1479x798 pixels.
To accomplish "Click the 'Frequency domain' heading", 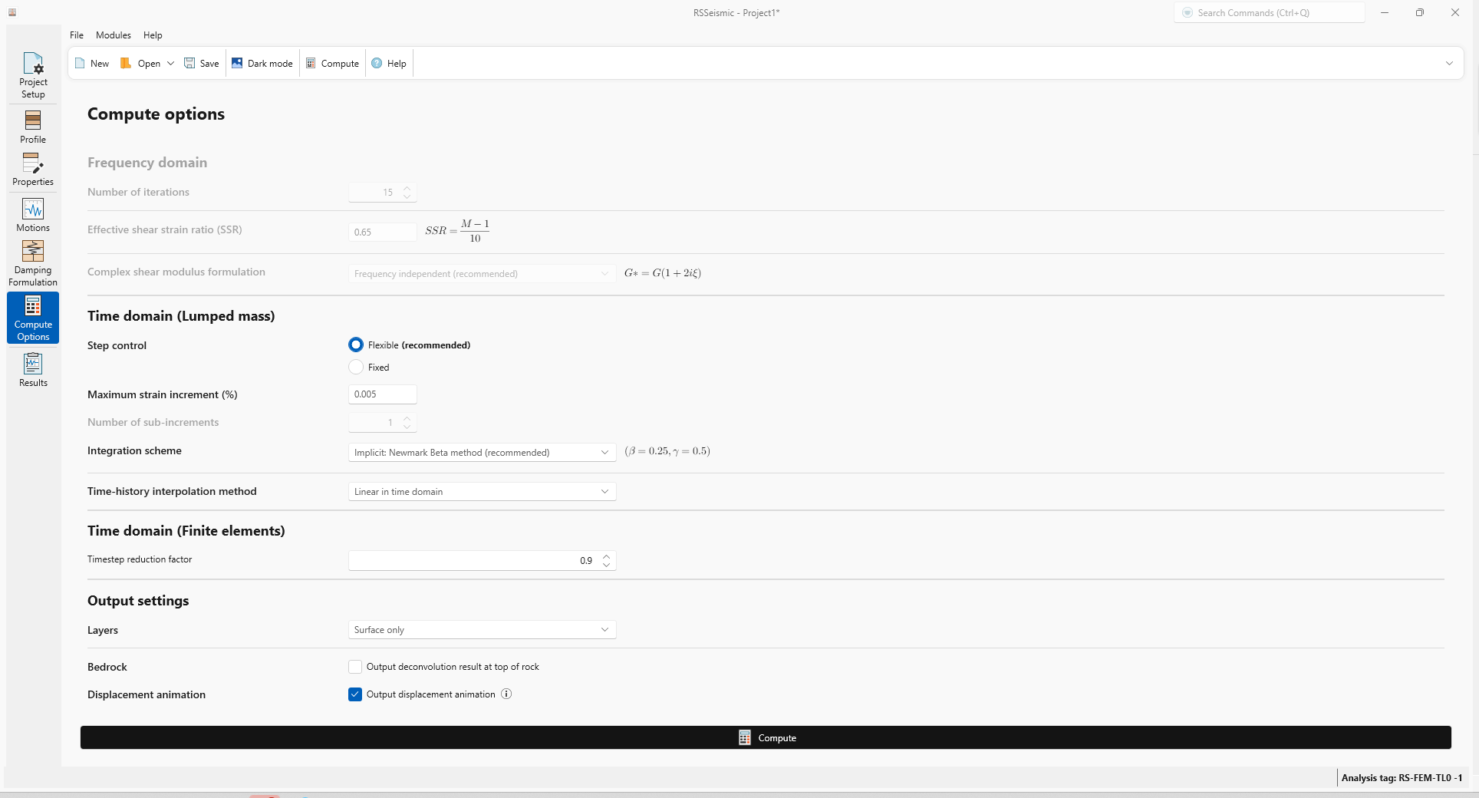I will pos(147,163).
